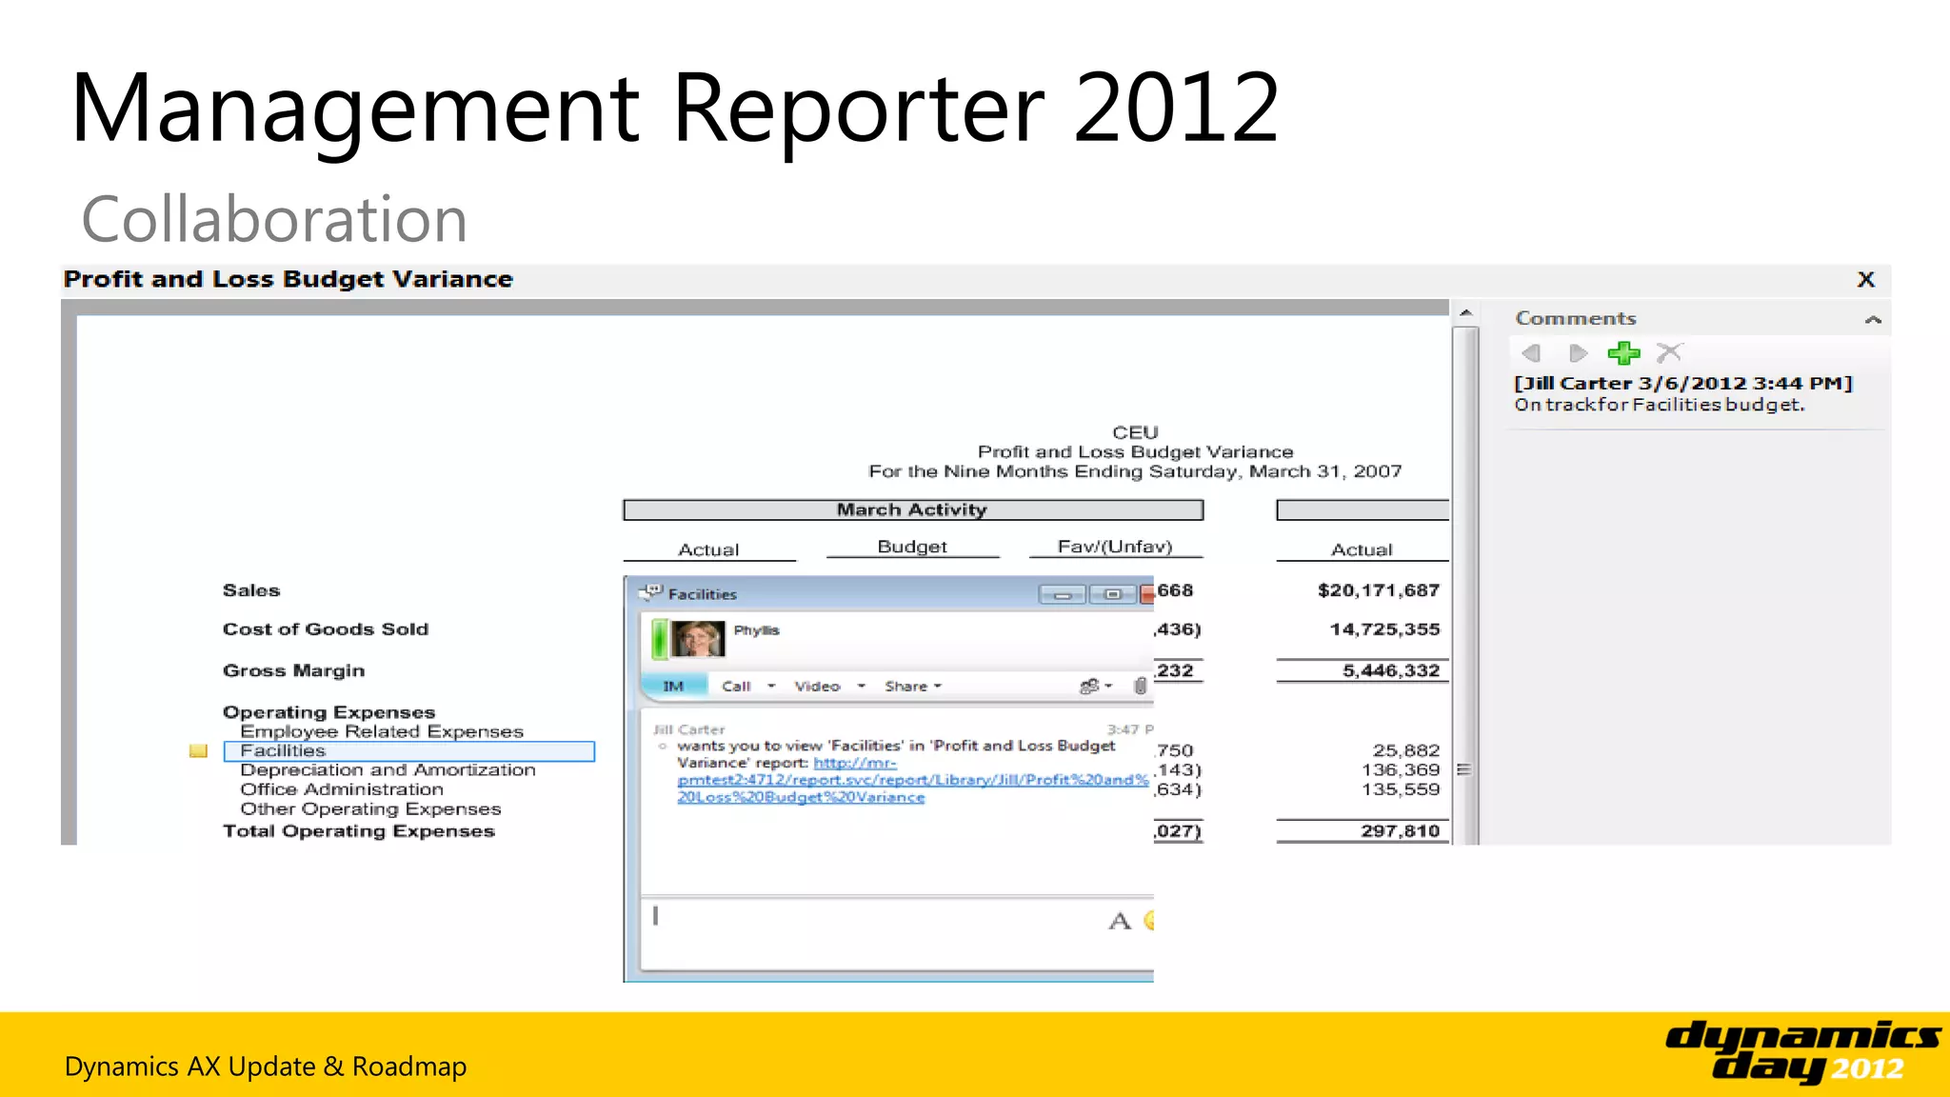Click the 297,810 total value
The width and height of the screenshot is (1950, 1097).
pyautogui.click(x=1401, y=831)
